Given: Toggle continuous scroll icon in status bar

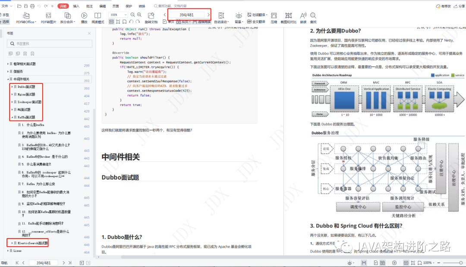Looking at the screenshot, I should (364, 263).
